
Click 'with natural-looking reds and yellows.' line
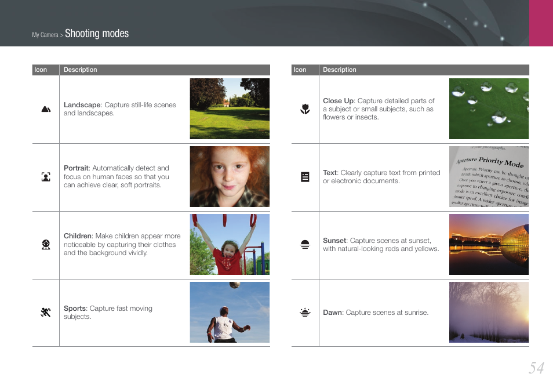pos(381,249)
